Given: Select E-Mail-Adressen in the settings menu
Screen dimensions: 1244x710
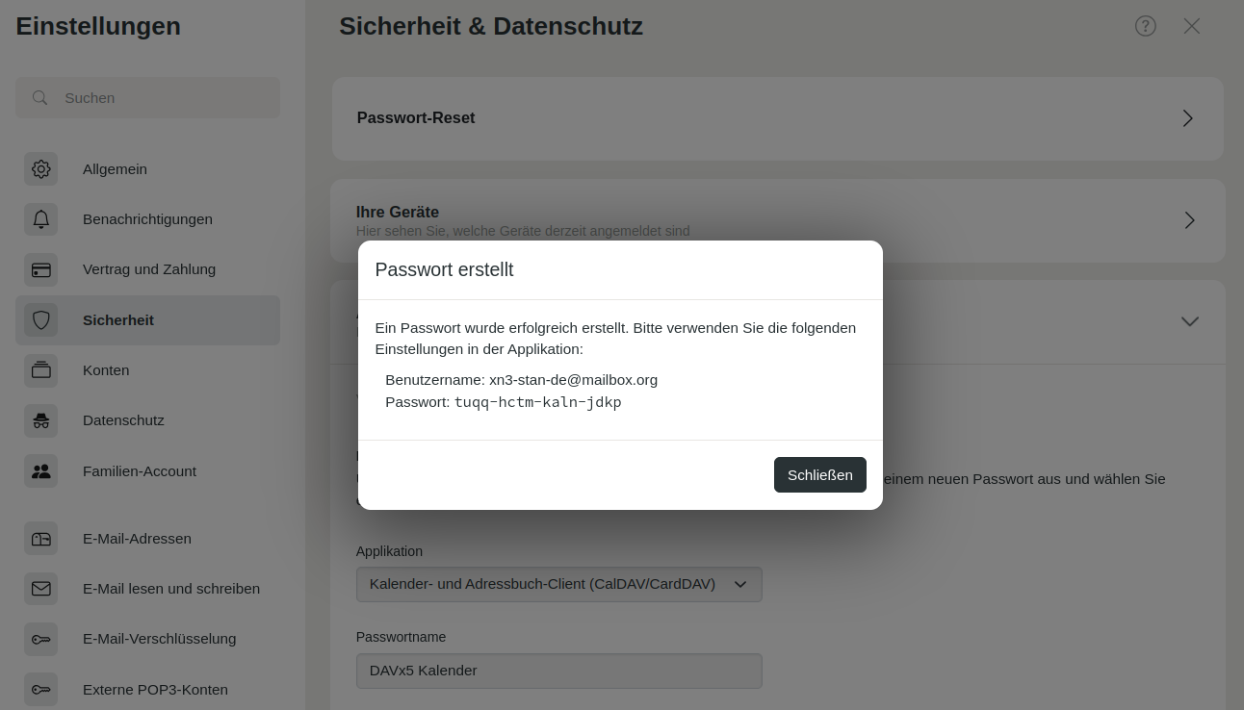Looking at the screenshot, I should point(137,539).
